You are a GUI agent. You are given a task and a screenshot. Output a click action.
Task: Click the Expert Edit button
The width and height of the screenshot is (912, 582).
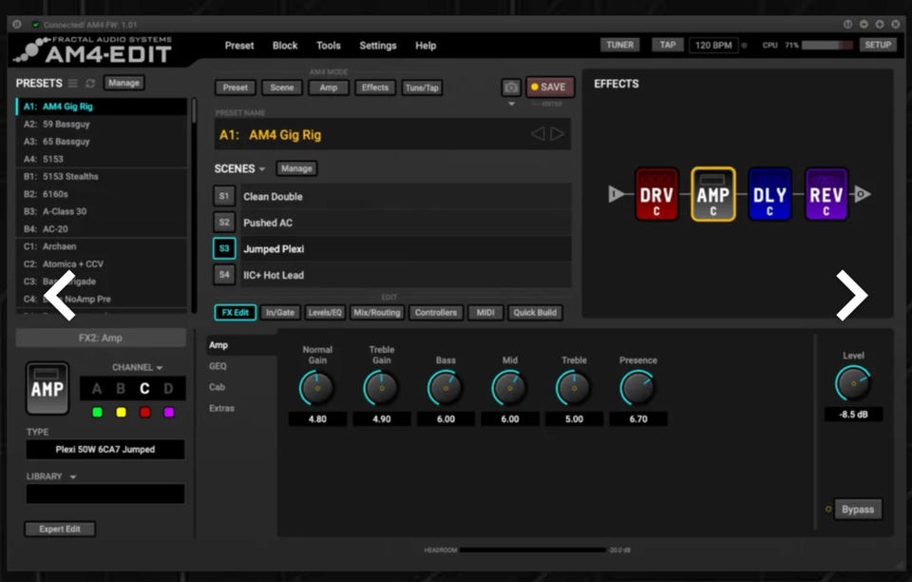[60, 529]
